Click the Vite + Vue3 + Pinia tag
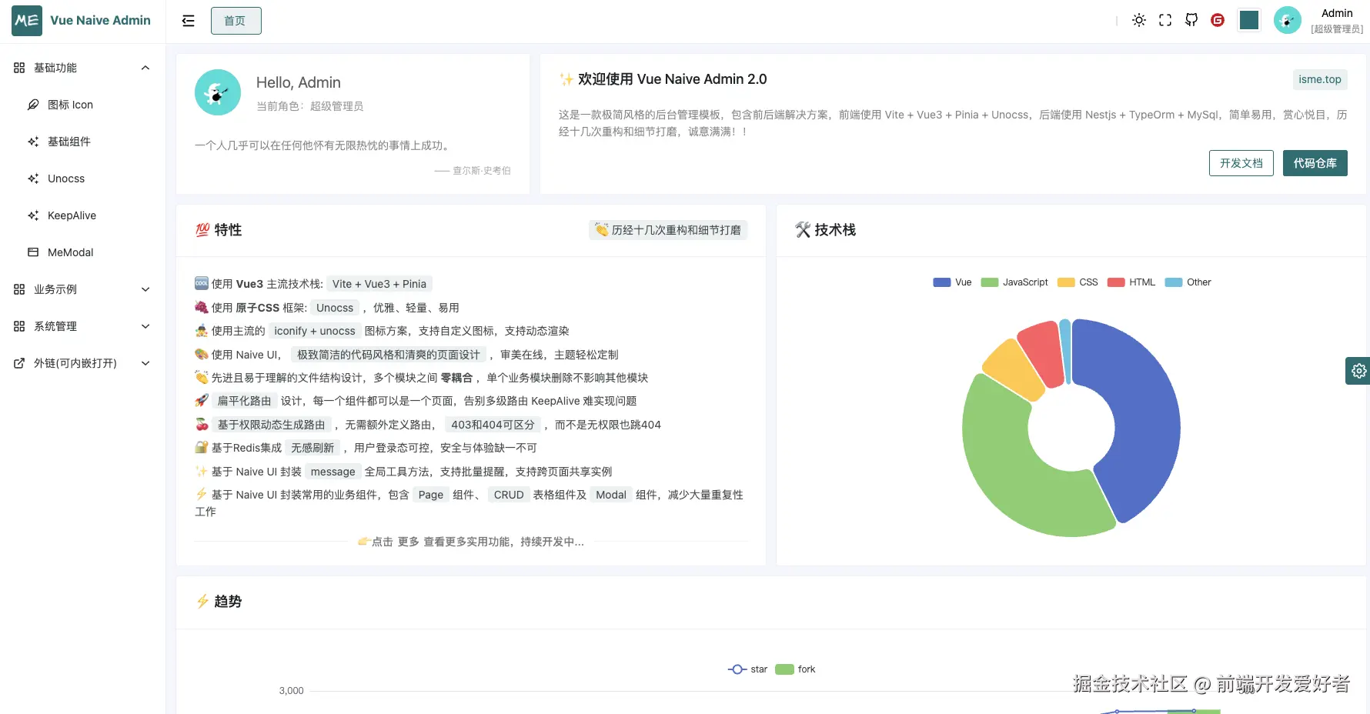The image size is (1370, 714). point(379,284)
